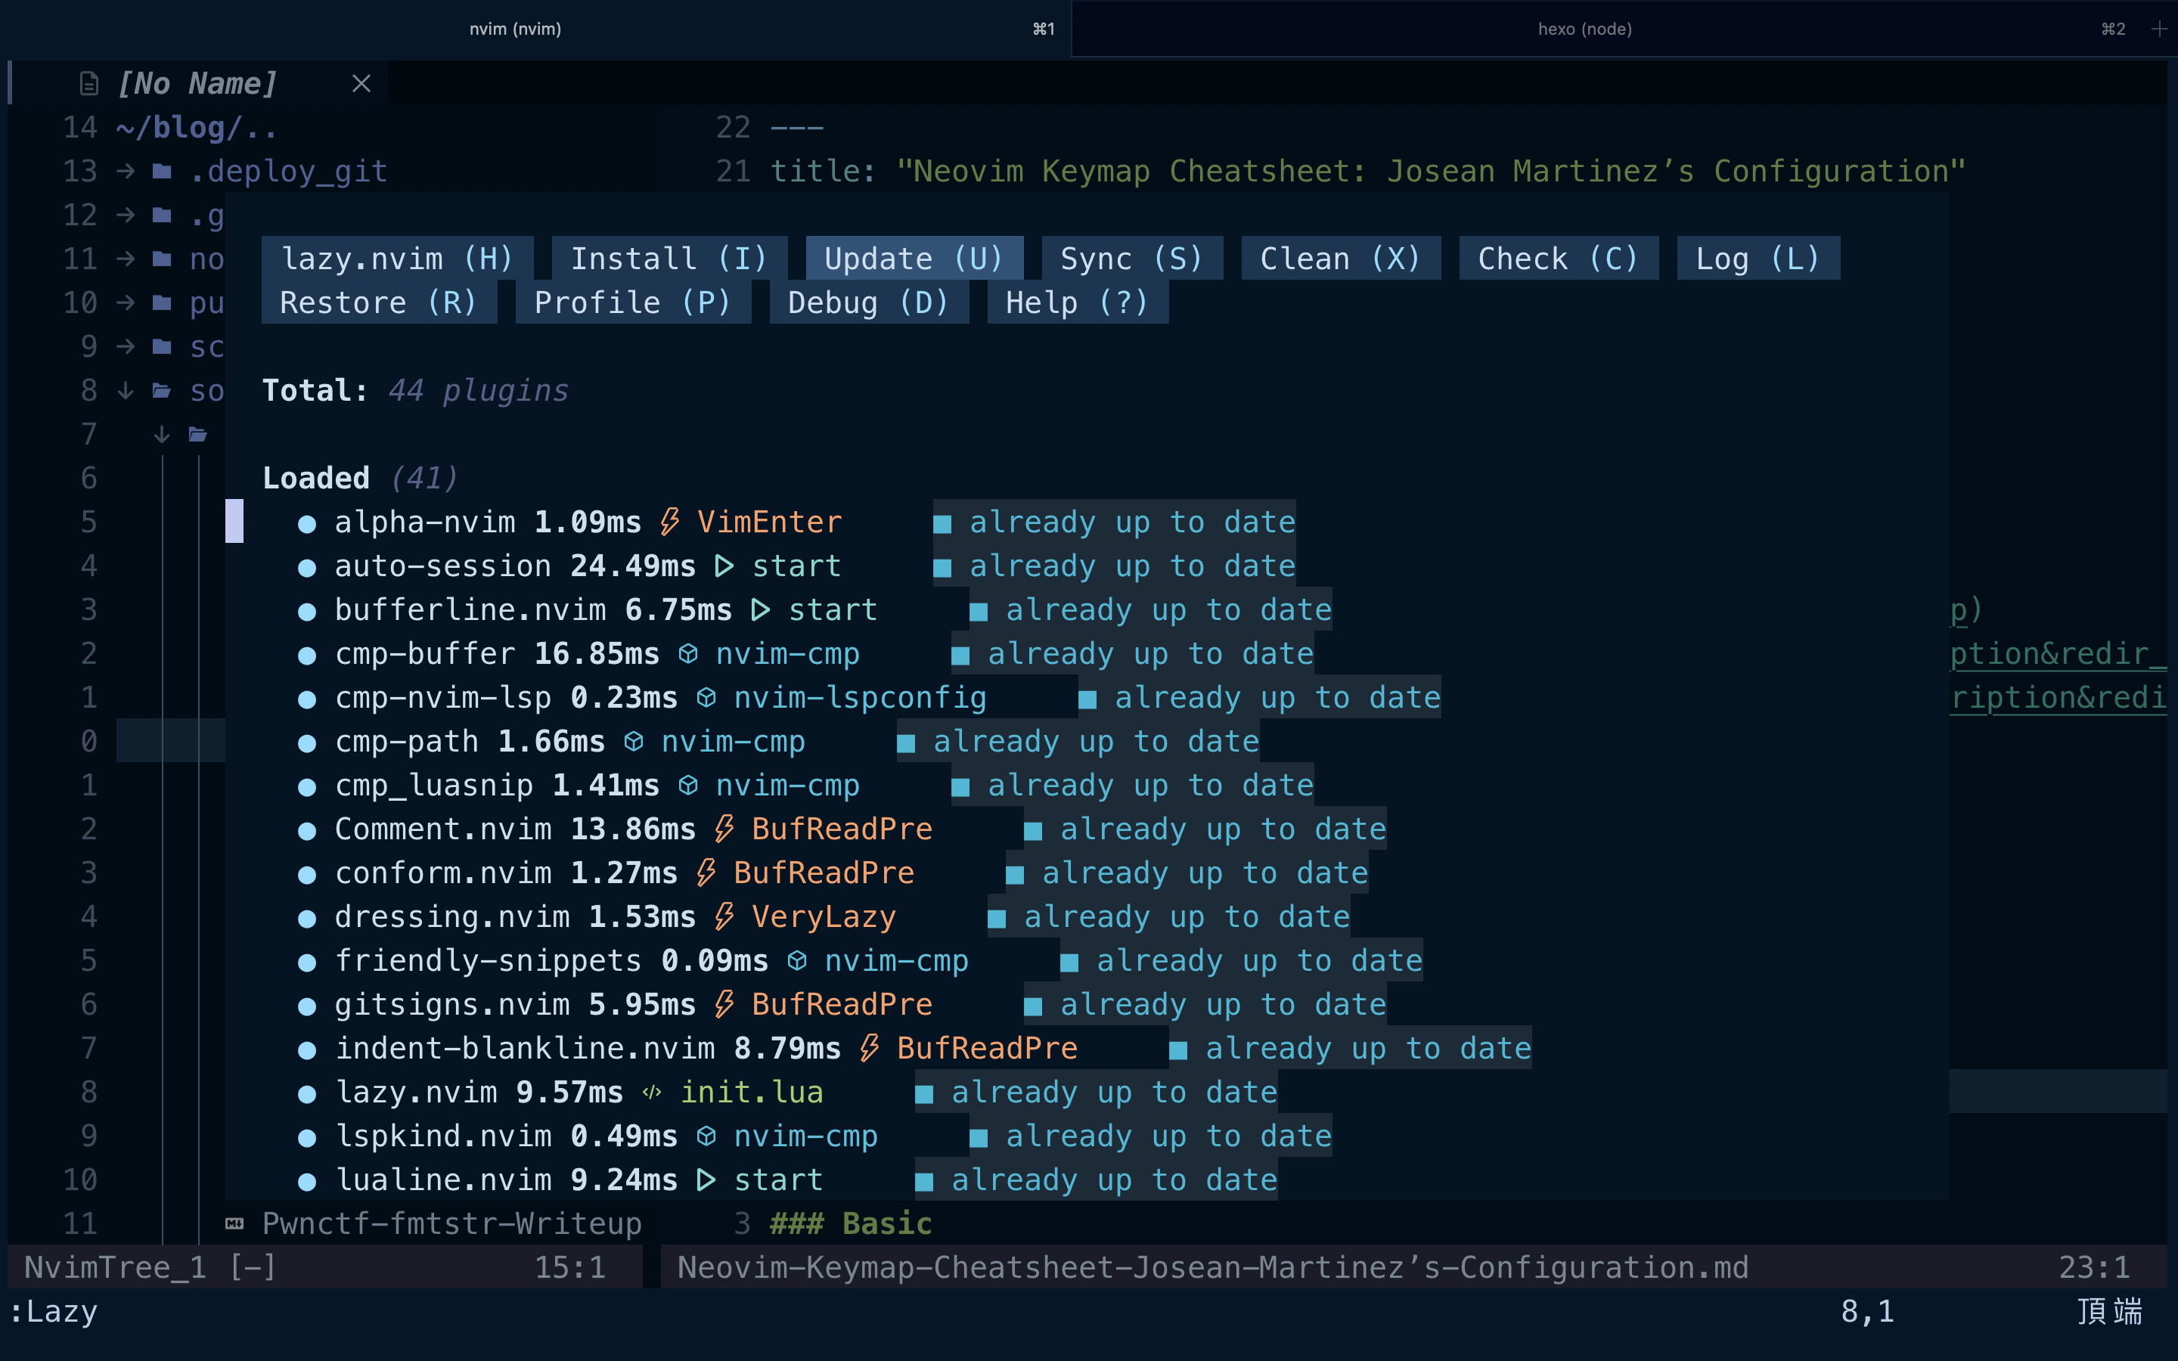2178x1361 pixels.
Task: Expand the folder arrow on line 10
Action: (126, 302)
